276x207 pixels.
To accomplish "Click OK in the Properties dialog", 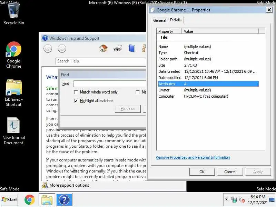I will click(x=202, y=172).
